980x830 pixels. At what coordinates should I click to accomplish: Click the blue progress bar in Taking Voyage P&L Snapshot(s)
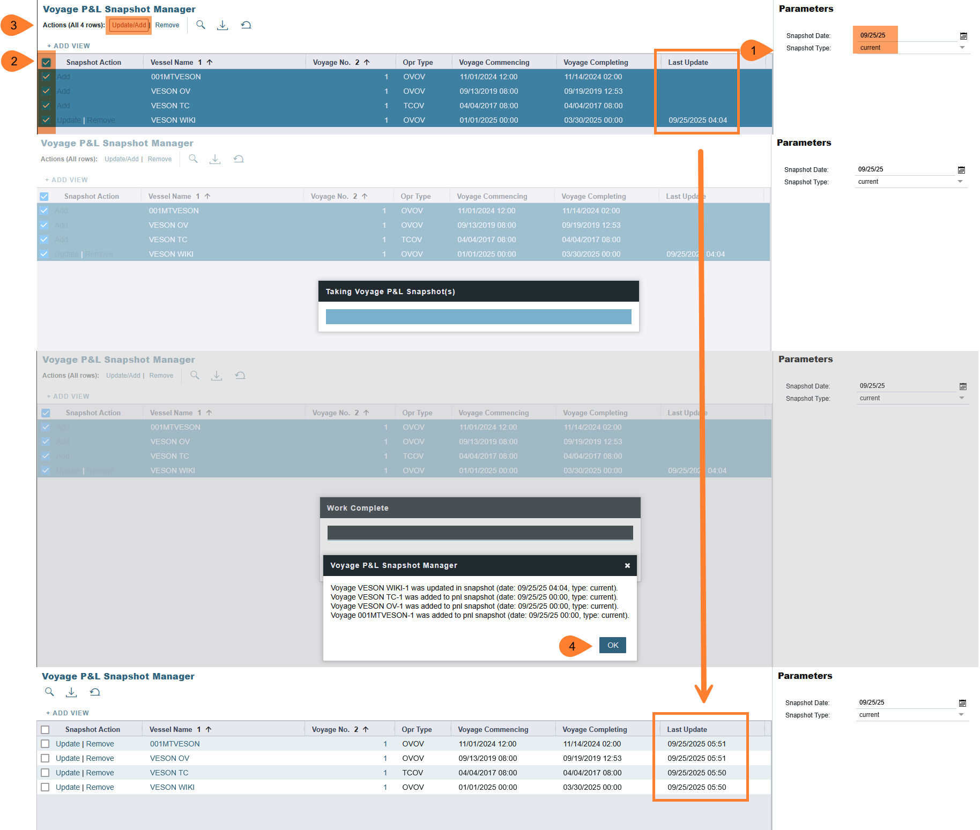coord(478,317)
